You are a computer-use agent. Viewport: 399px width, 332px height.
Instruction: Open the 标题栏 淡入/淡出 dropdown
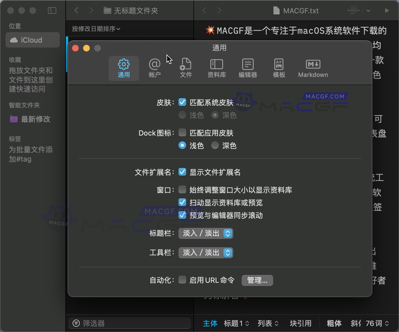click(206, 234)
